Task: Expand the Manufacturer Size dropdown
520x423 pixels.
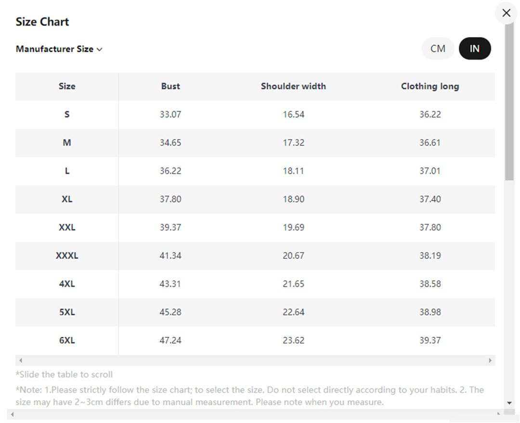Action: click(x=59, y=49)
